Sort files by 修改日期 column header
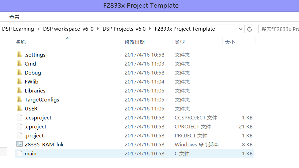 point(135,42)
